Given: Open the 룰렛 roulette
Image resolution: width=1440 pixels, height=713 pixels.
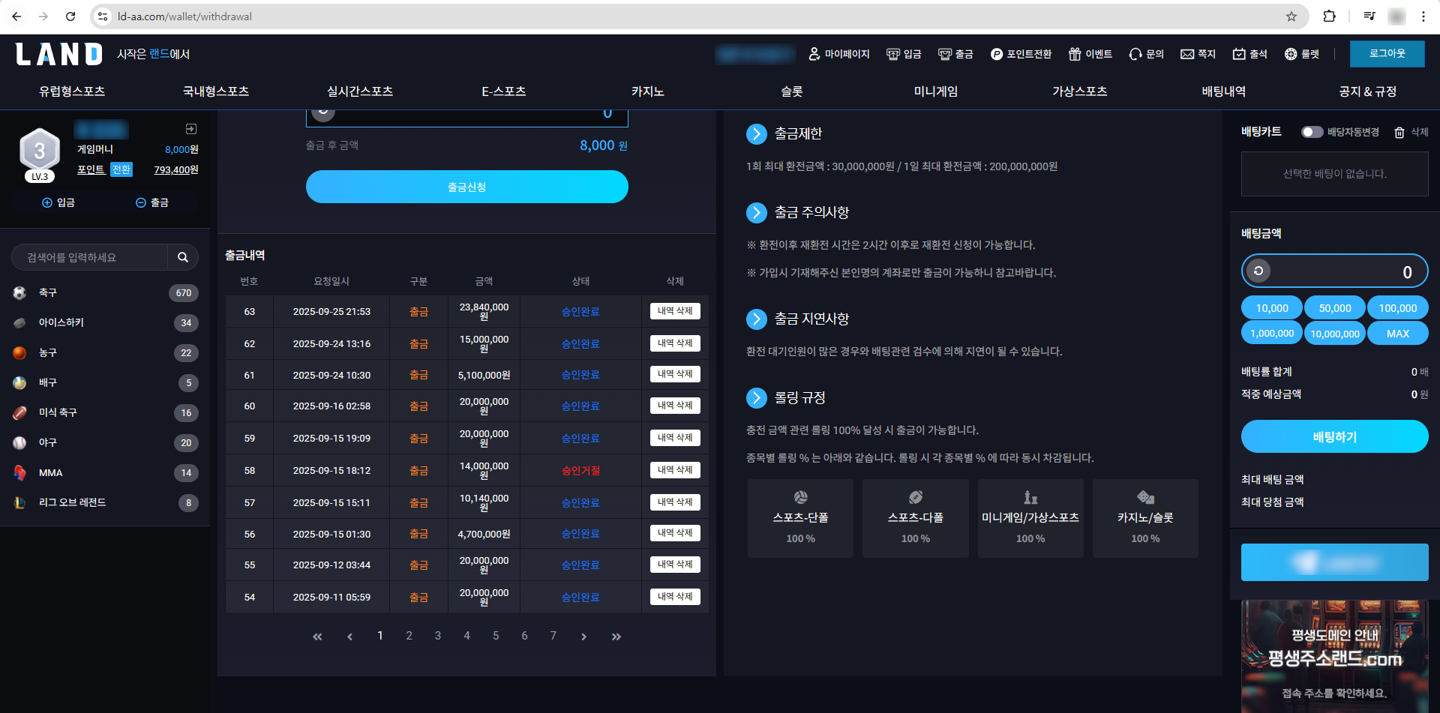Looking at the screenshot, I should coord(1302,54).
